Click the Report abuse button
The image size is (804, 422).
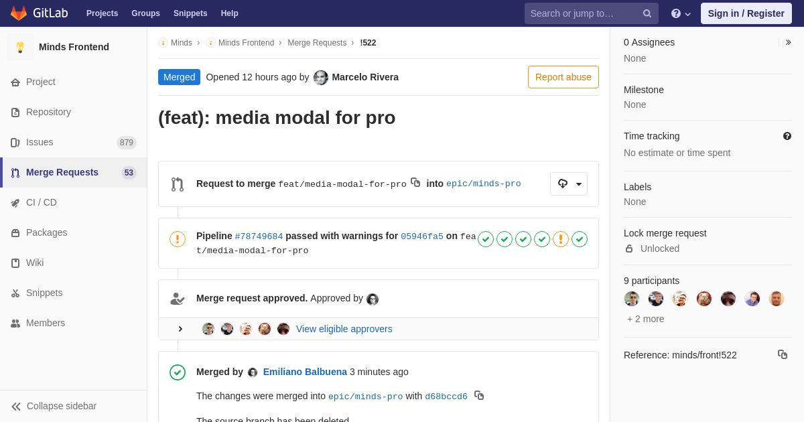(563, 77)
